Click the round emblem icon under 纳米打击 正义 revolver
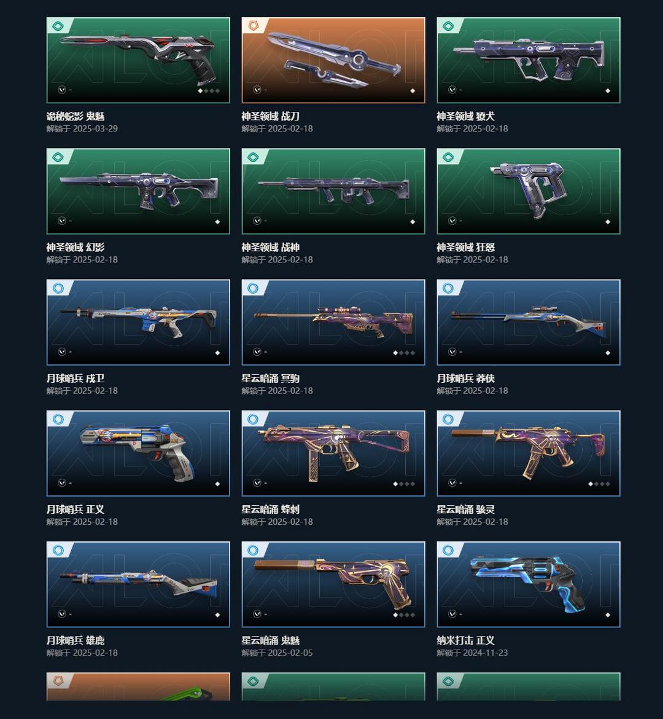 click(x=452, y=613)
